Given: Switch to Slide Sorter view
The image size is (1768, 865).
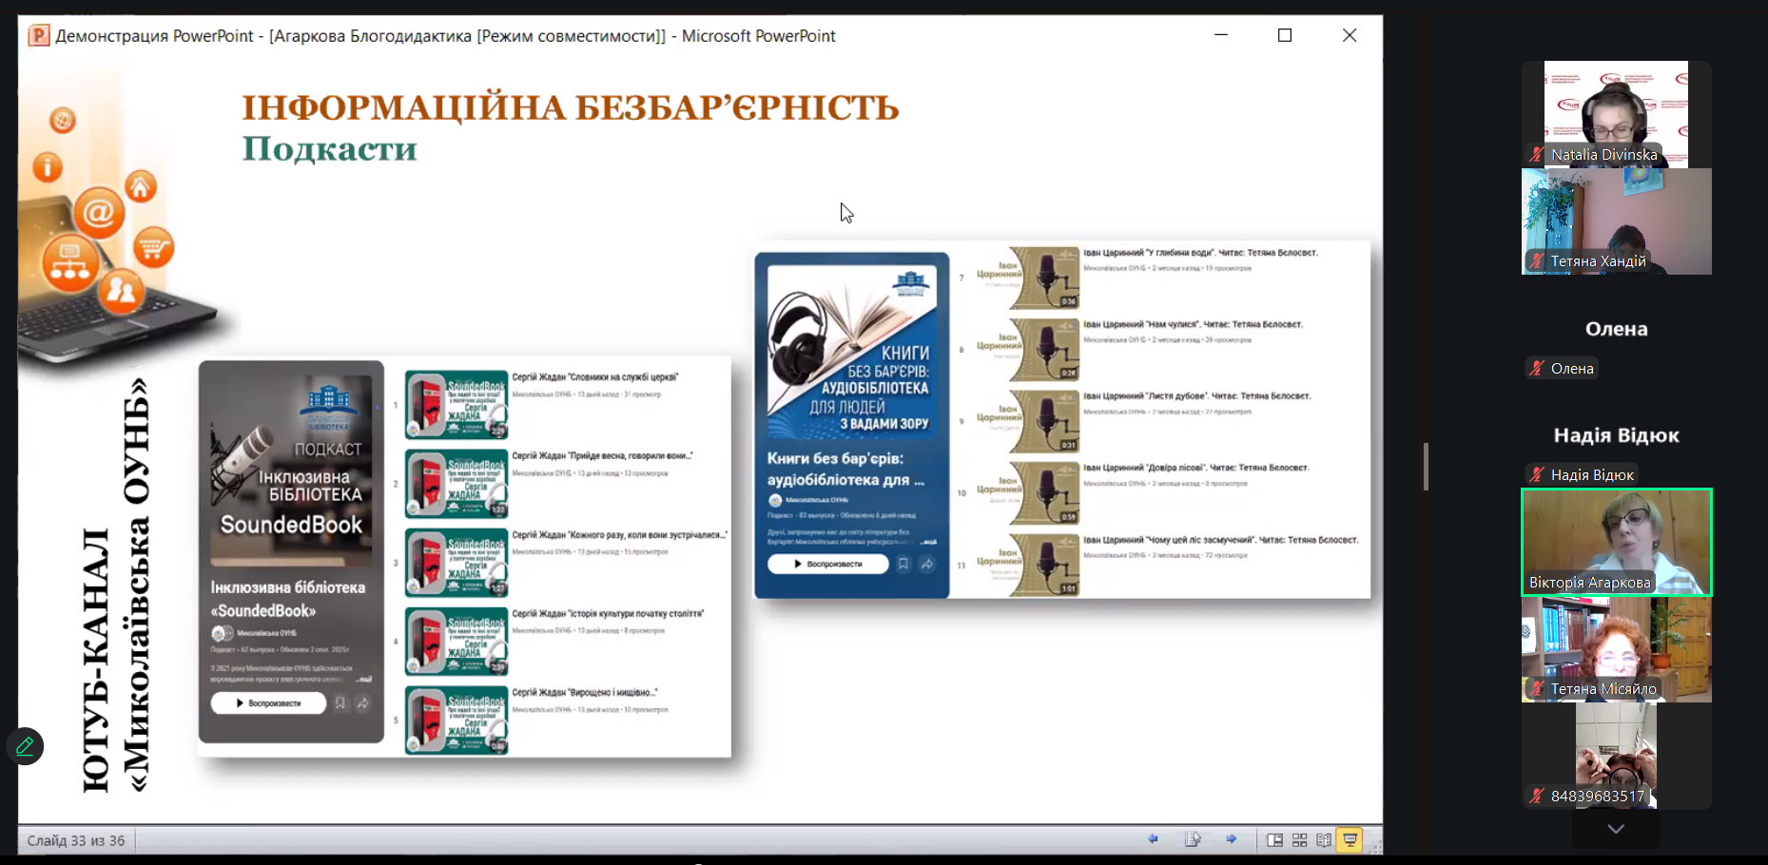Looking at the screenshot, I should click(1299, 840).
